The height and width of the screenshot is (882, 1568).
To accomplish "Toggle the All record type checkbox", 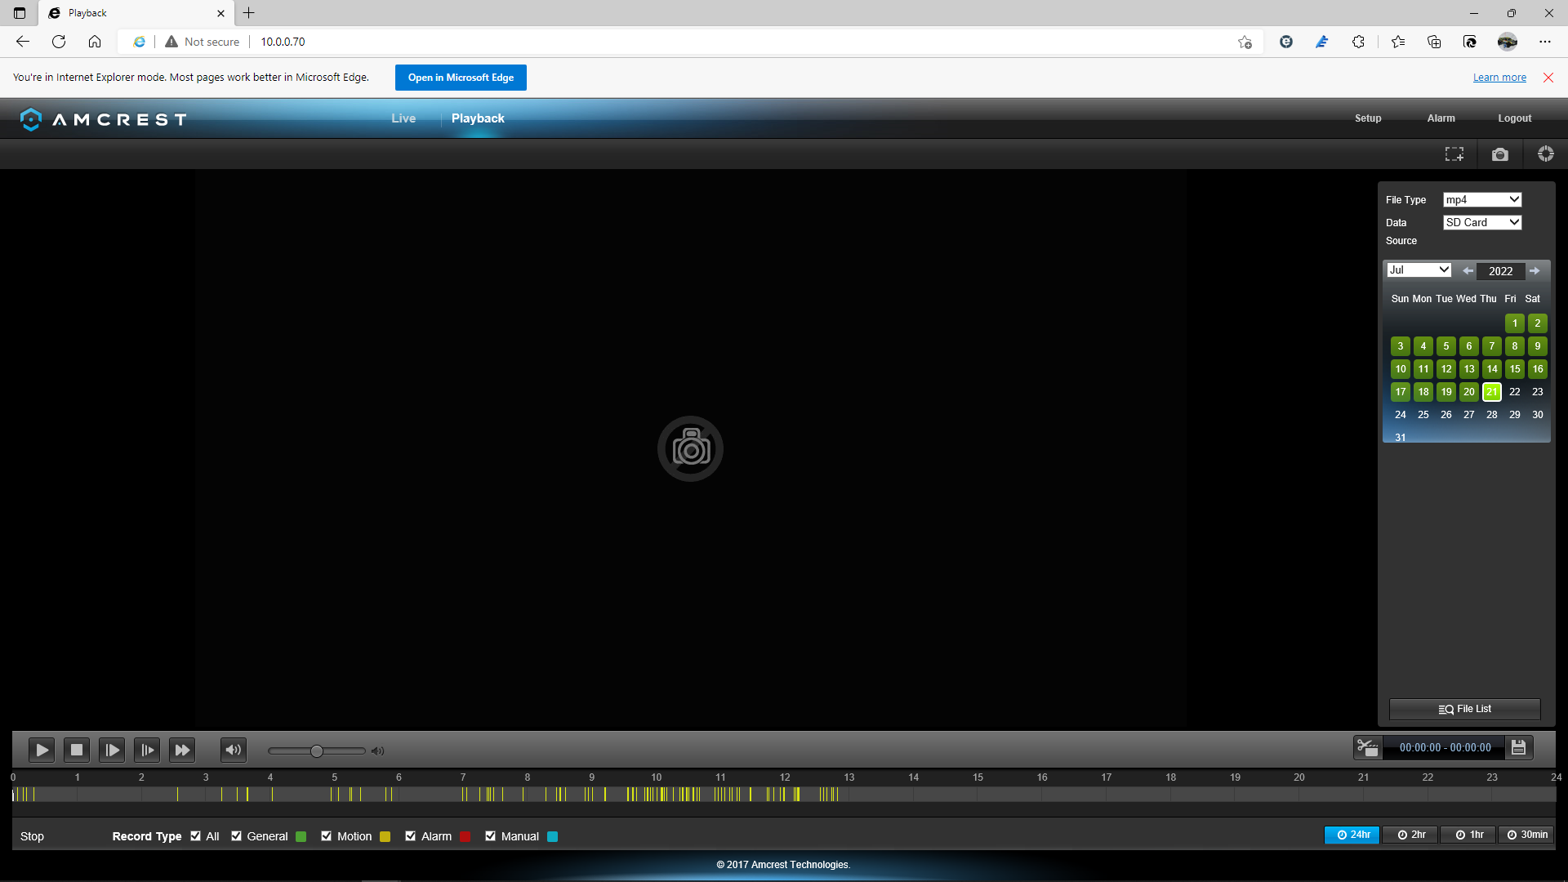I will [x=195, y=836].
